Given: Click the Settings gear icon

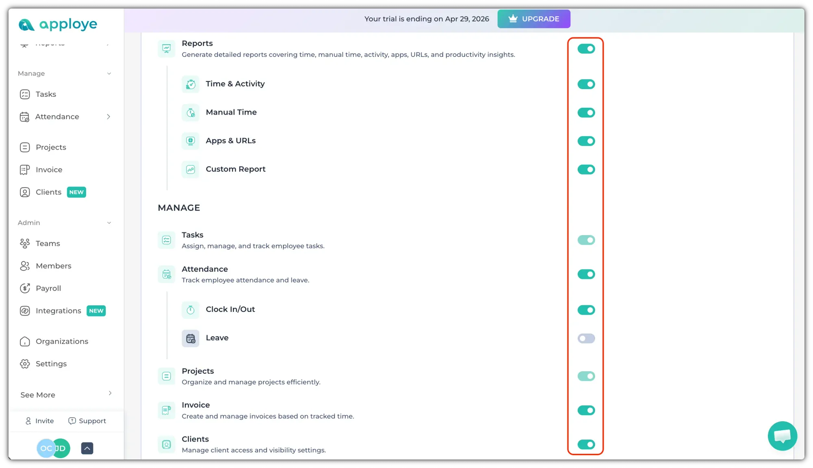Looking at the screenshot, I should click(x=25, y=364).
